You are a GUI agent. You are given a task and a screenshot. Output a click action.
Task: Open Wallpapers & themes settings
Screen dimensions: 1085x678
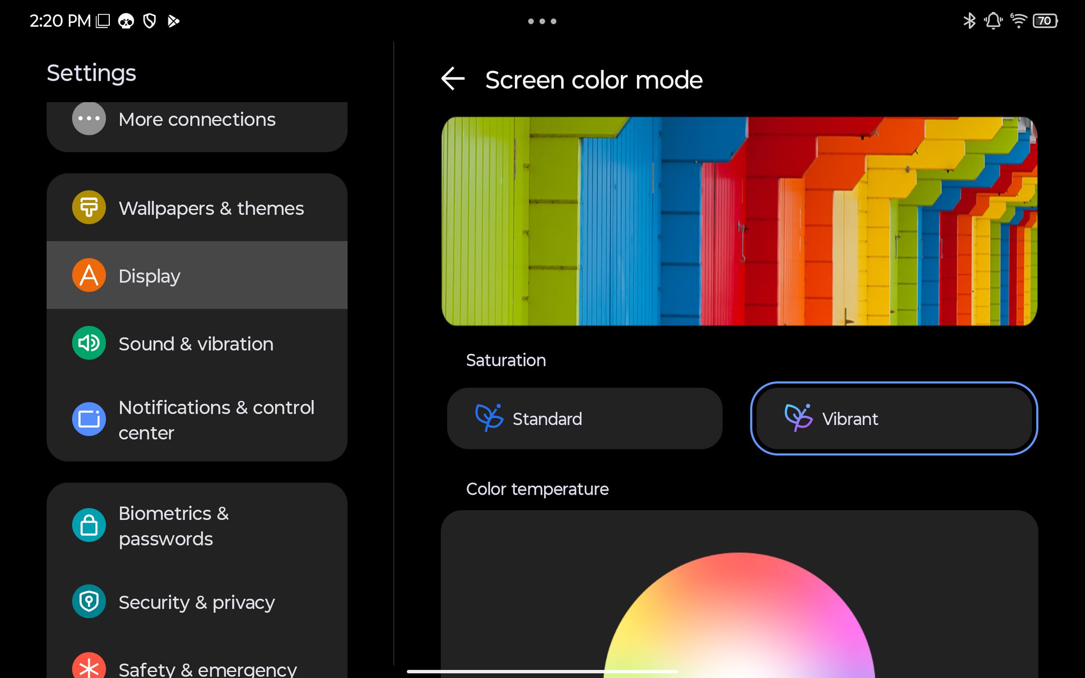(x=211, y=208)
